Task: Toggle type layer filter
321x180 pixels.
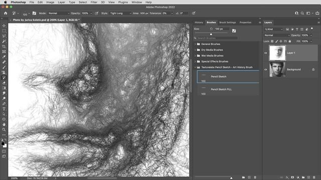Action: pyautogui.click(x=297, y=29)
